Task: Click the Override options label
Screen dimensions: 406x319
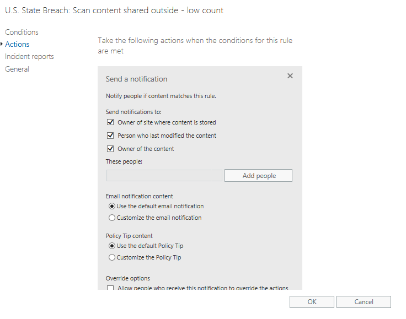Action: point(127,278)
